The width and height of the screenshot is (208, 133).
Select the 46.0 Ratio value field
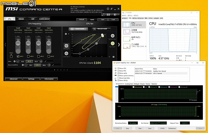pyautogui.click(x=29, y=61)
